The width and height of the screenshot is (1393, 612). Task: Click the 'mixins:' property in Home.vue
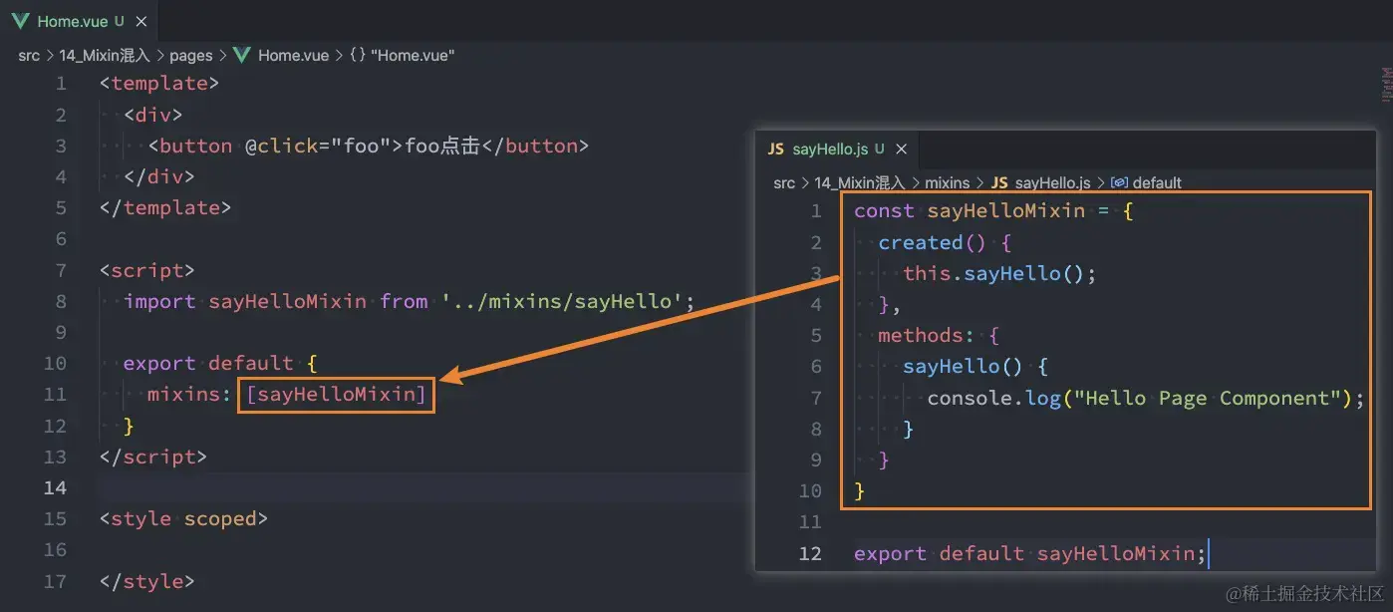[x=189, y=395]
